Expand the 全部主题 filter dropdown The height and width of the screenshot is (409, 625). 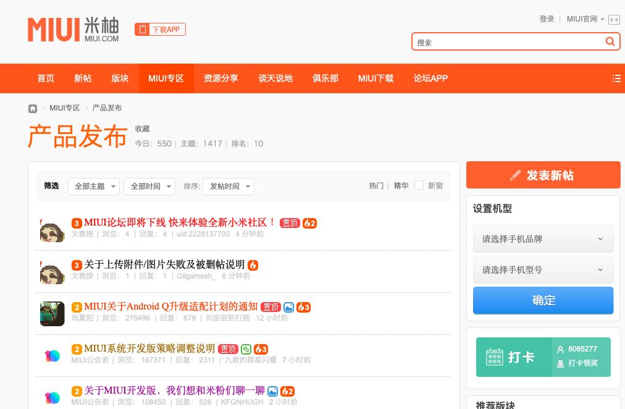point(93,187)
